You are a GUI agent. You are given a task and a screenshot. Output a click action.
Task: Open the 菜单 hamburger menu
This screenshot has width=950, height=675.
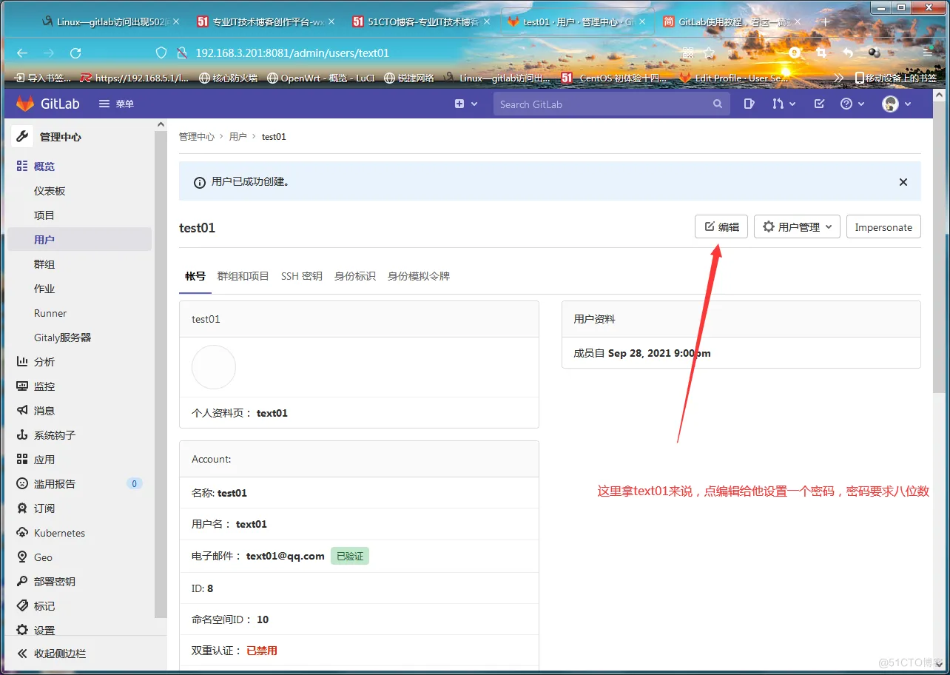tap(116, 104)
